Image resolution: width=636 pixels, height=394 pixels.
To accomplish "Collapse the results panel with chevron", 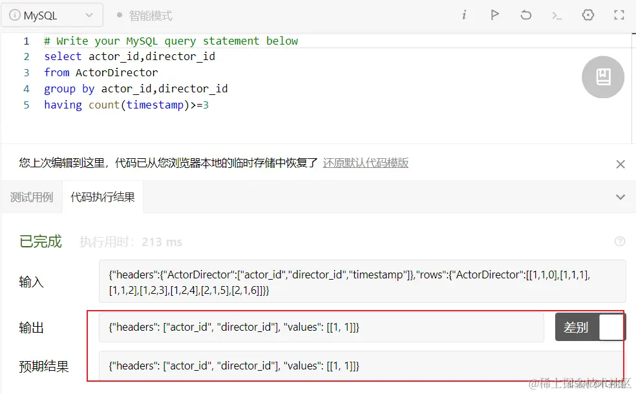I will click(620, 198).
